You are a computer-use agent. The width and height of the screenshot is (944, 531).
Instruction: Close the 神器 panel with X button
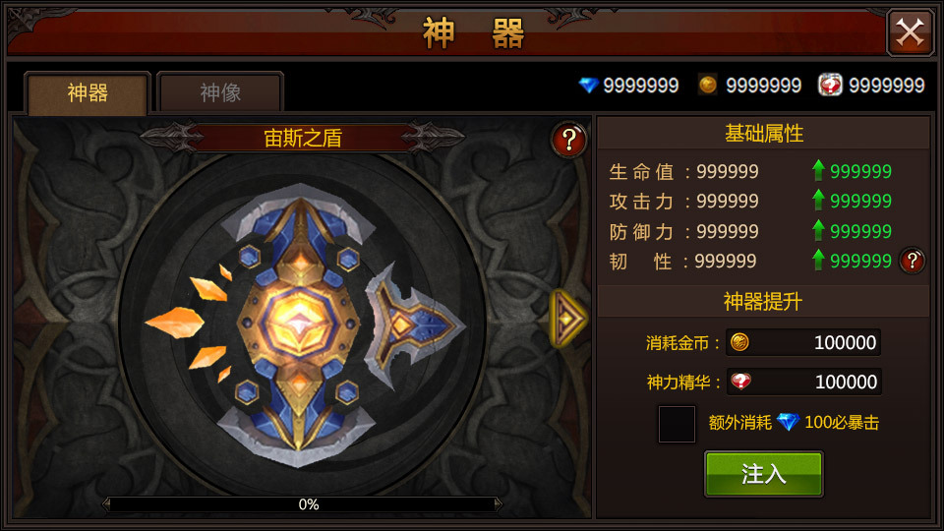coord(910,32)
